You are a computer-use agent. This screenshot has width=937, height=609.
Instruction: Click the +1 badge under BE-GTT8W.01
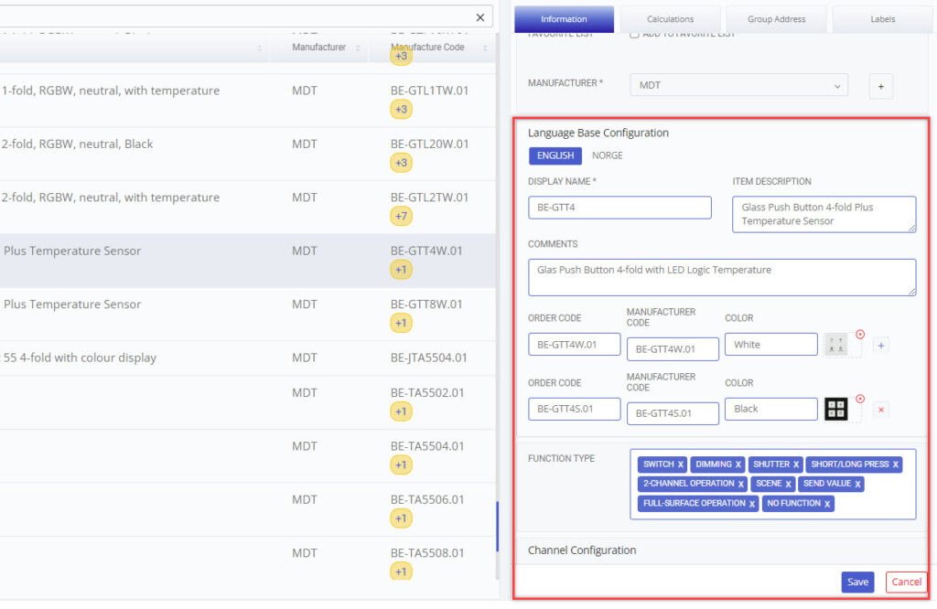point(401,323)
